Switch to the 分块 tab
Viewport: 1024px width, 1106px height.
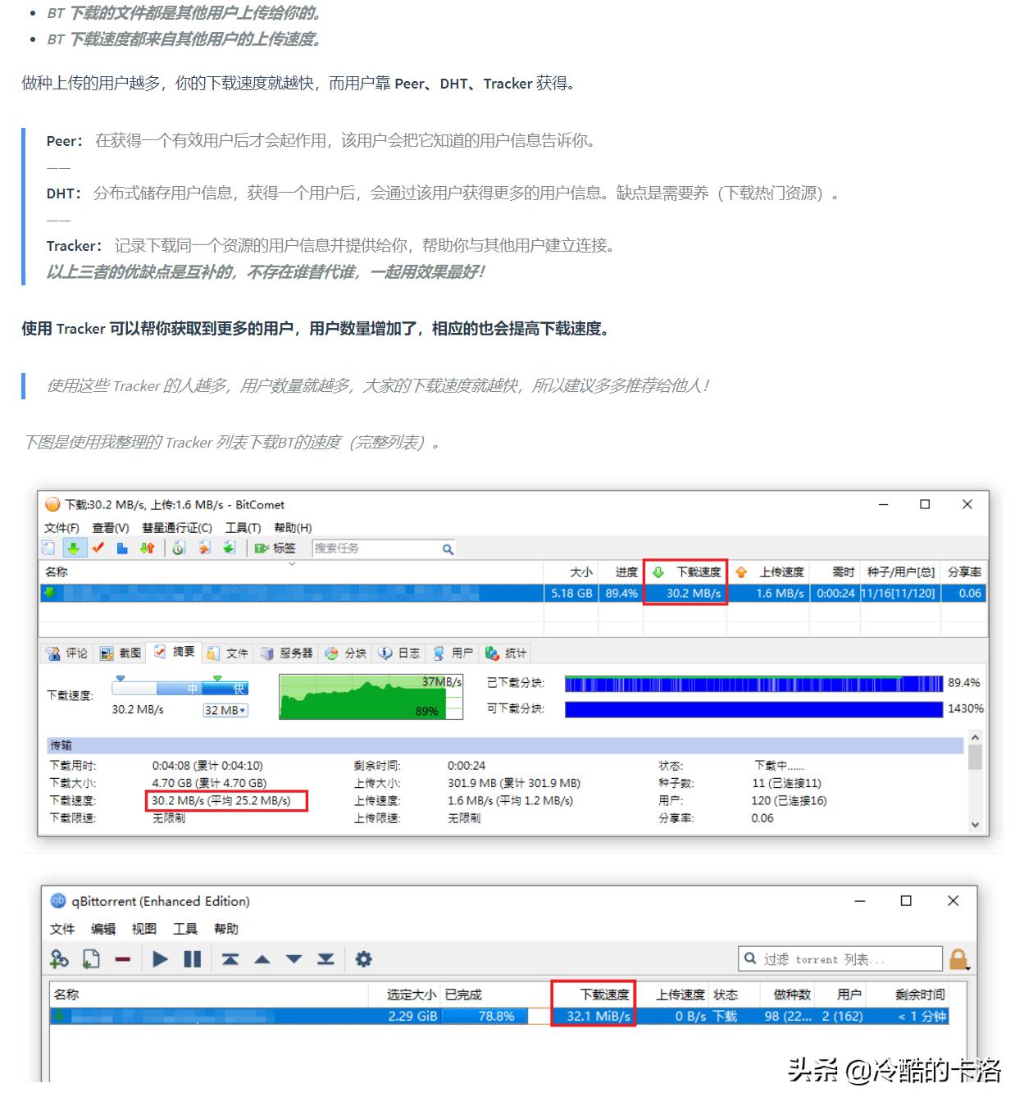pos(345,653)
